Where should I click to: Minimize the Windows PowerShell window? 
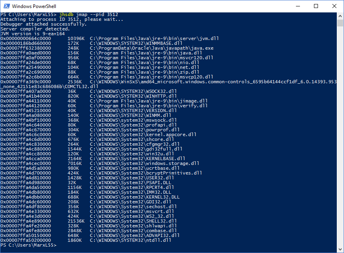click(x=298, y=6)
